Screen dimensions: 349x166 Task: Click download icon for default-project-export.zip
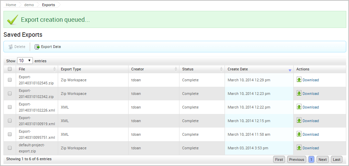(299, 148)
